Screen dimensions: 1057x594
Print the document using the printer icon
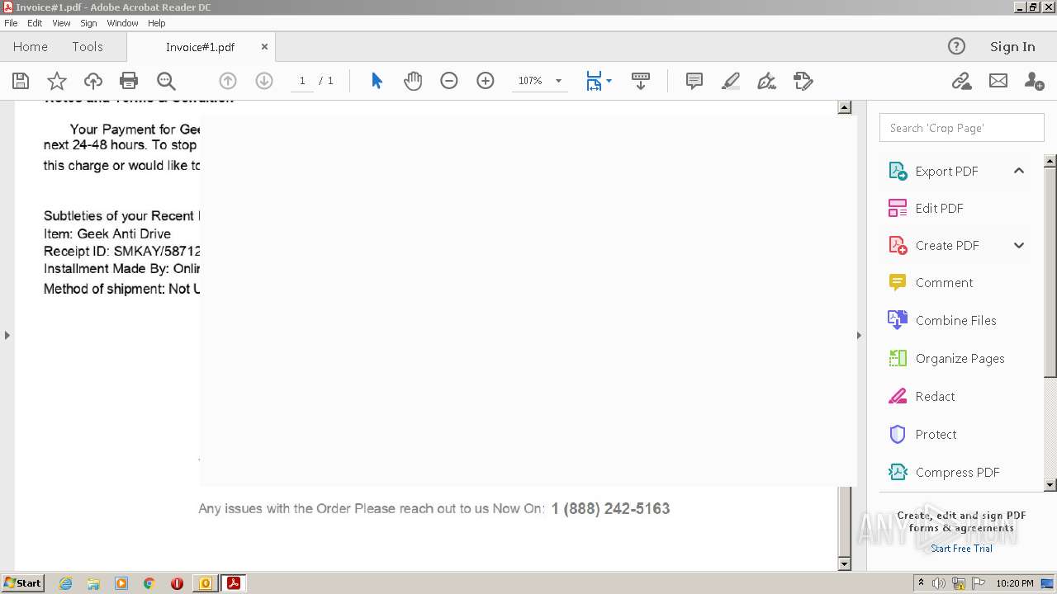tap(129, 81)
